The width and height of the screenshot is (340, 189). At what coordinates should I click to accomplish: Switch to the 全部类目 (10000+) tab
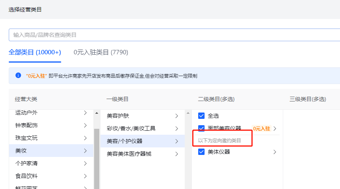pos(35,52)
